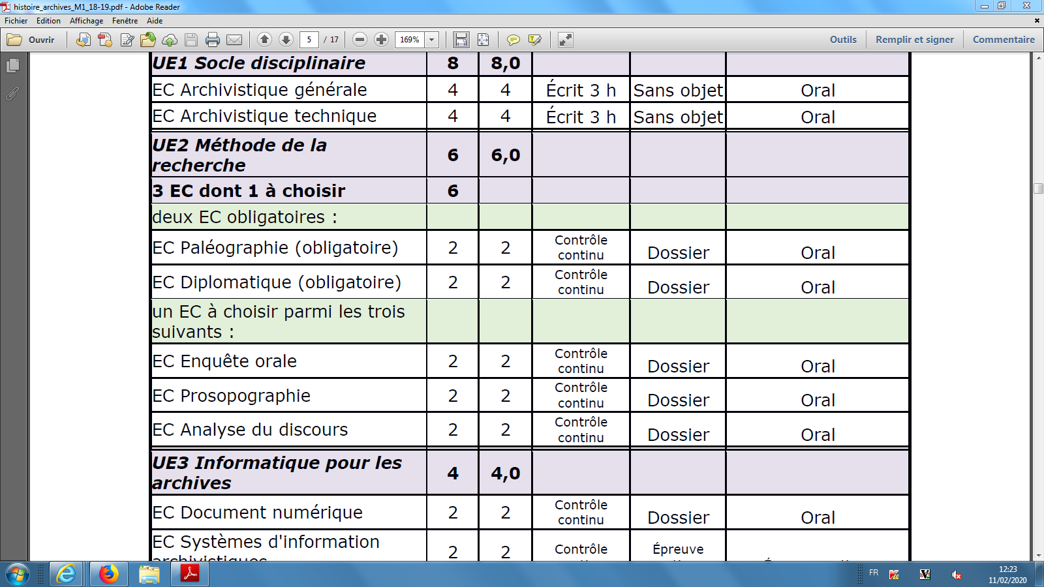Viewport: 1044px width, 587px height.
Task: Launch Internet Explorer from taskbar
Action: [66, 574]
